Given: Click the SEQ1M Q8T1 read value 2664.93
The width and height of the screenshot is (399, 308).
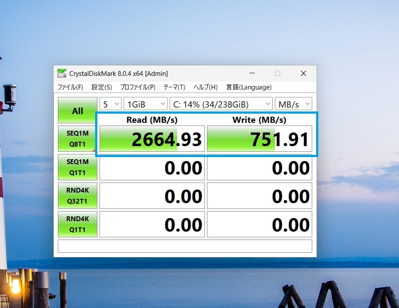Looking at the screenshot, I should [152, 139].
